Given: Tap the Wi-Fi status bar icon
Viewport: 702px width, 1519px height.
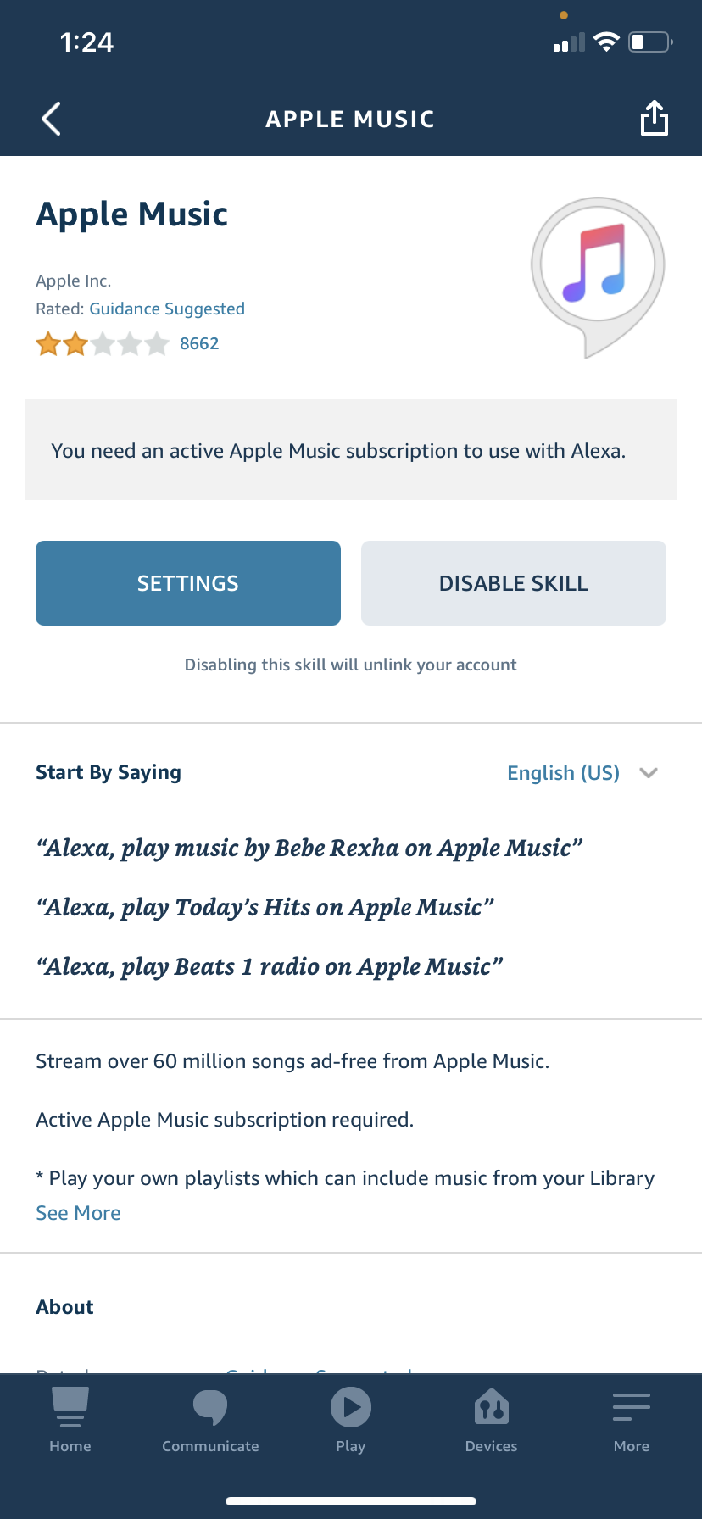Looking at the screenshot, I should tap(607, 42).
